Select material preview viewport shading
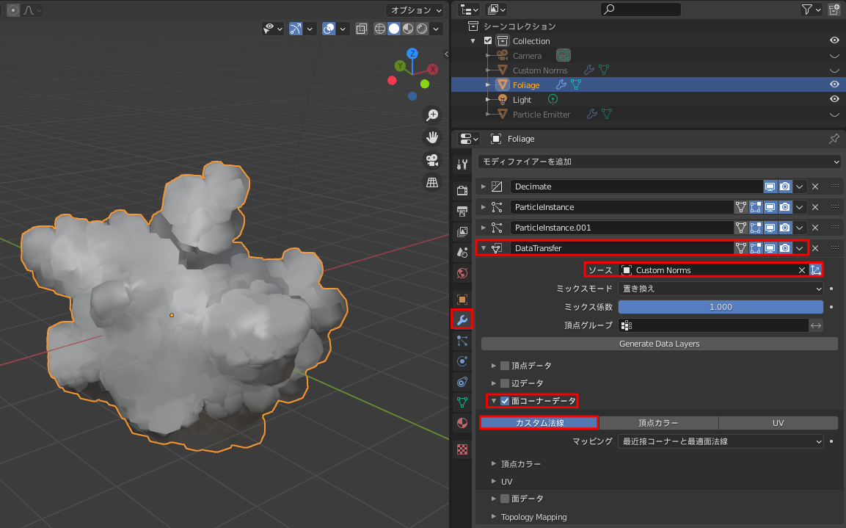The width and height of the screenshot is (846, 528). (408, 29)
